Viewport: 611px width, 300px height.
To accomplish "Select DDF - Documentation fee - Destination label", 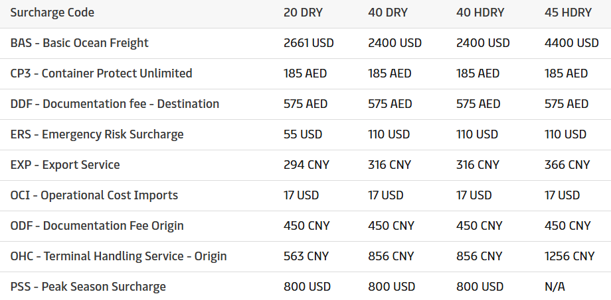I will [x=115, y=104].
